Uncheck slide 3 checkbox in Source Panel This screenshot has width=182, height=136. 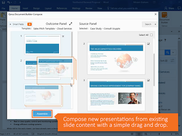coord(148,80)
